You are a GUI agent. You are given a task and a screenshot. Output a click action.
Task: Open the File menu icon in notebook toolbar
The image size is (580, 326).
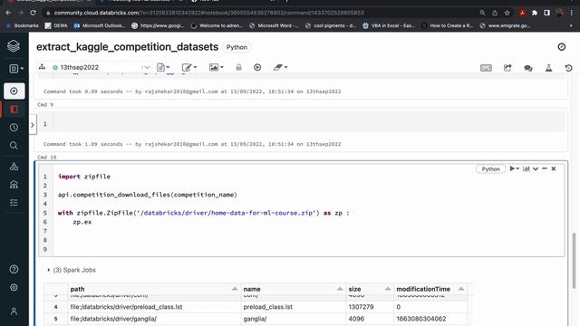click(x=163, y=67)
